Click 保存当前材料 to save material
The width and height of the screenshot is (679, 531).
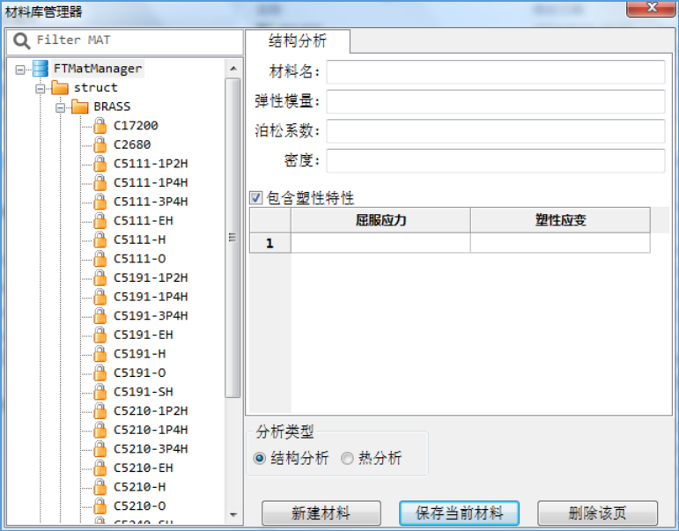click(x=458, y=513)
